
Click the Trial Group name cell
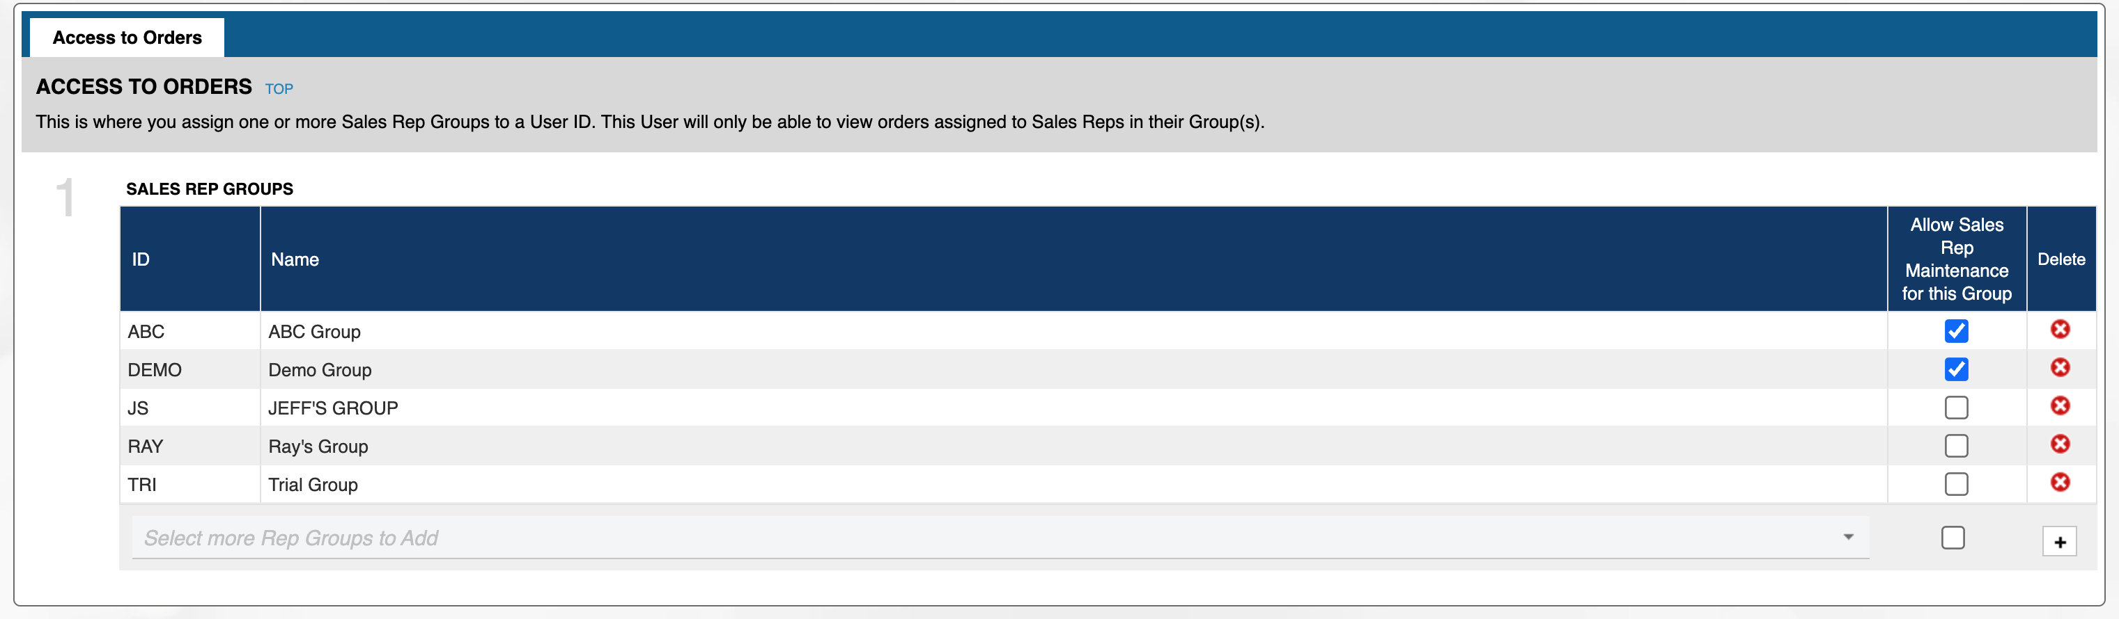click(x=313, y=485)
